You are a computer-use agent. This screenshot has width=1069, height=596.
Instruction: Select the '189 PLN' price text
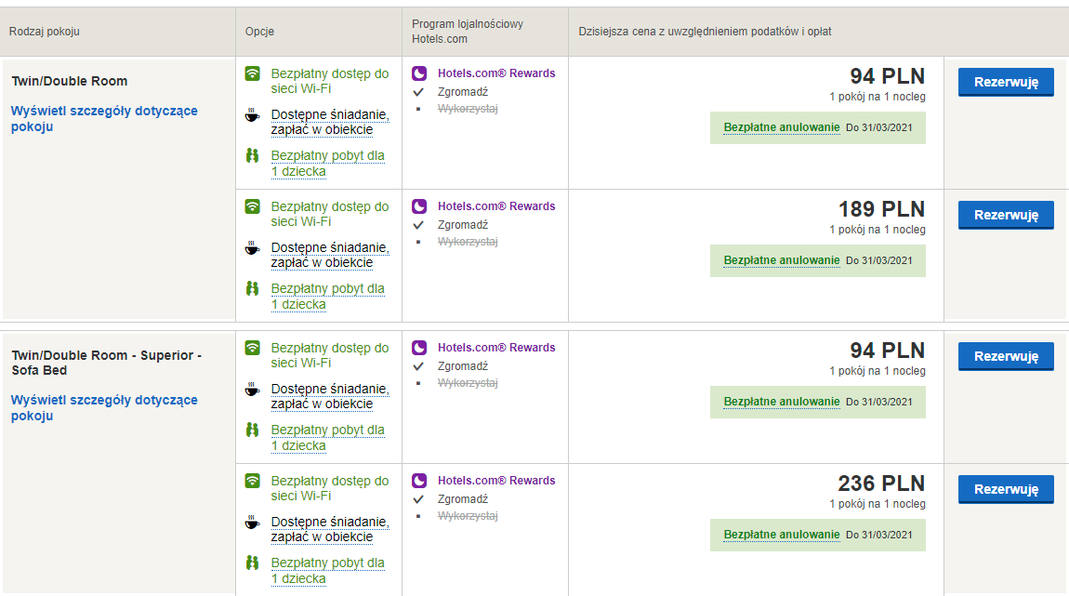[881, 208]
